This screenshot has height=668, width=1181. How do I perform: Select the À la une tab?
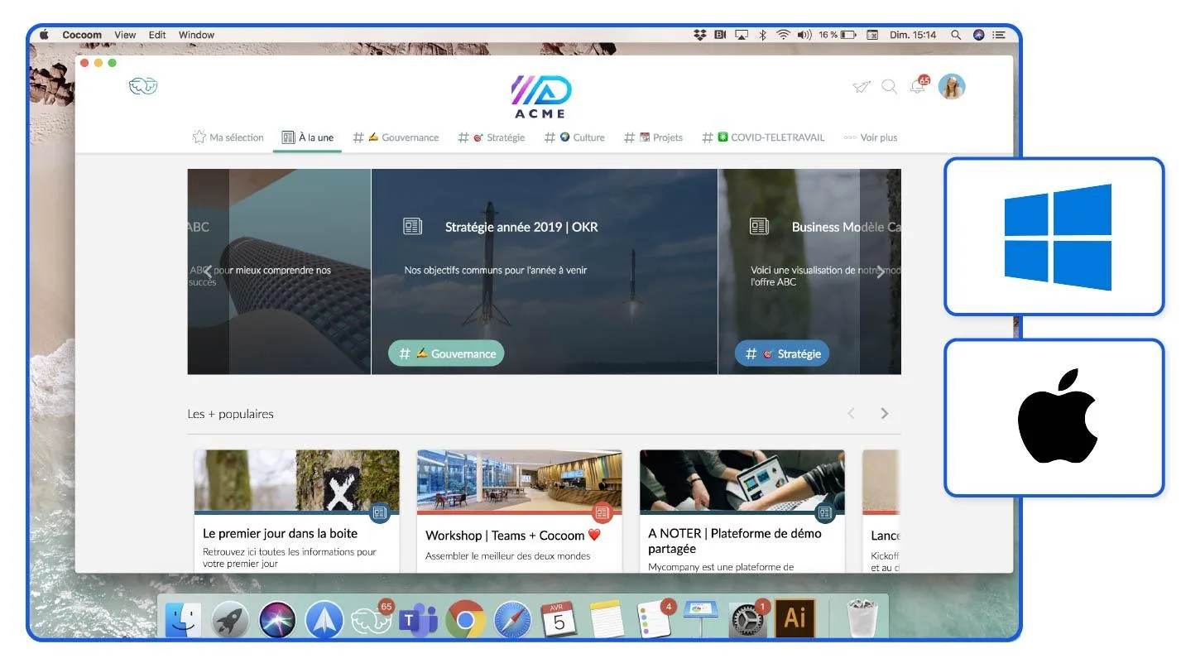(x=307, y=137)
